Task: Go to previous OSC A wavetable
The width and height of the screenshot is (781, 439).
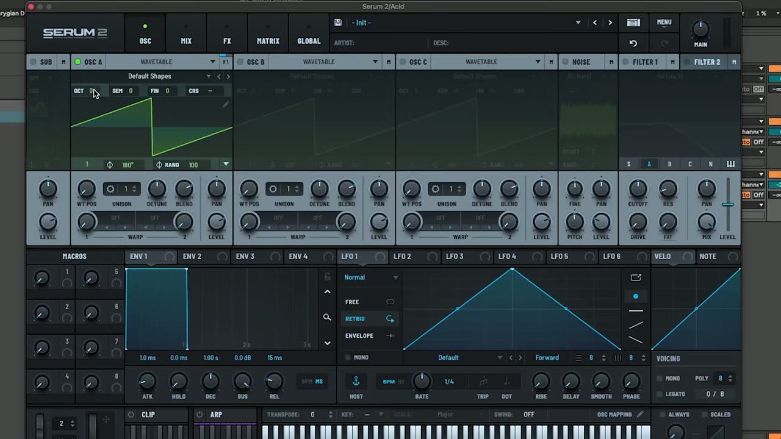Action: (219, 76)
